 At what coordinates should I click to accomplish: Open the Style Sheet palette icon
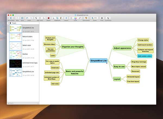(86, 18)
